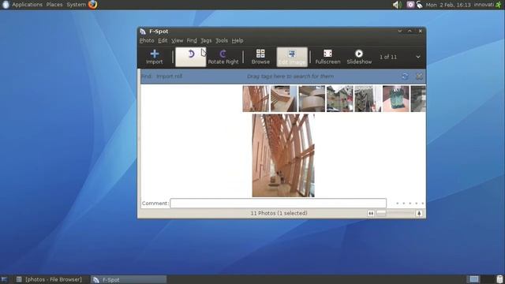This screenshot has height=284, width=505.
Task: Launch Firefox from the top panel
Action: tap(93, 5)
